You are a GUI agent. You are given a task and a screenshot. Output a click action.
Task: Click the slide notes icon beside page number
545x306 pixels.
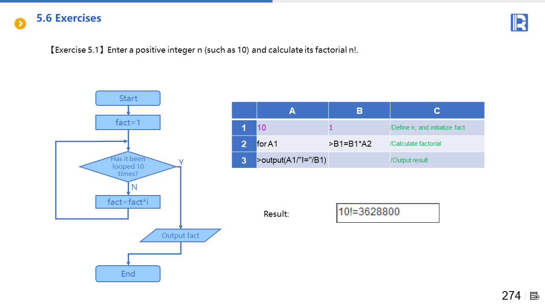coord(535,296)
